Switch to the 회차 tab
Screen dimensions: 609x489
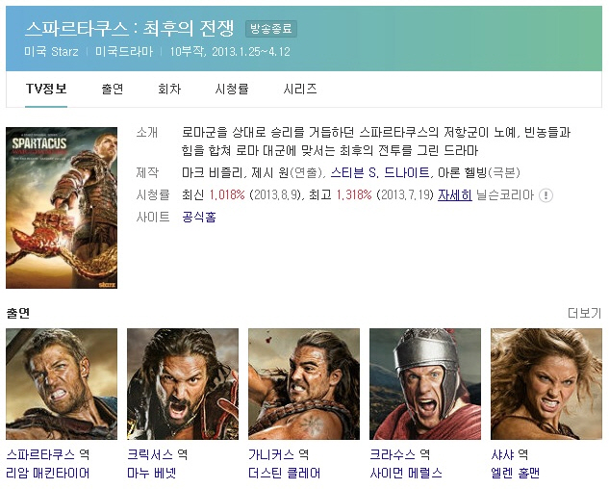click(169, 89)
